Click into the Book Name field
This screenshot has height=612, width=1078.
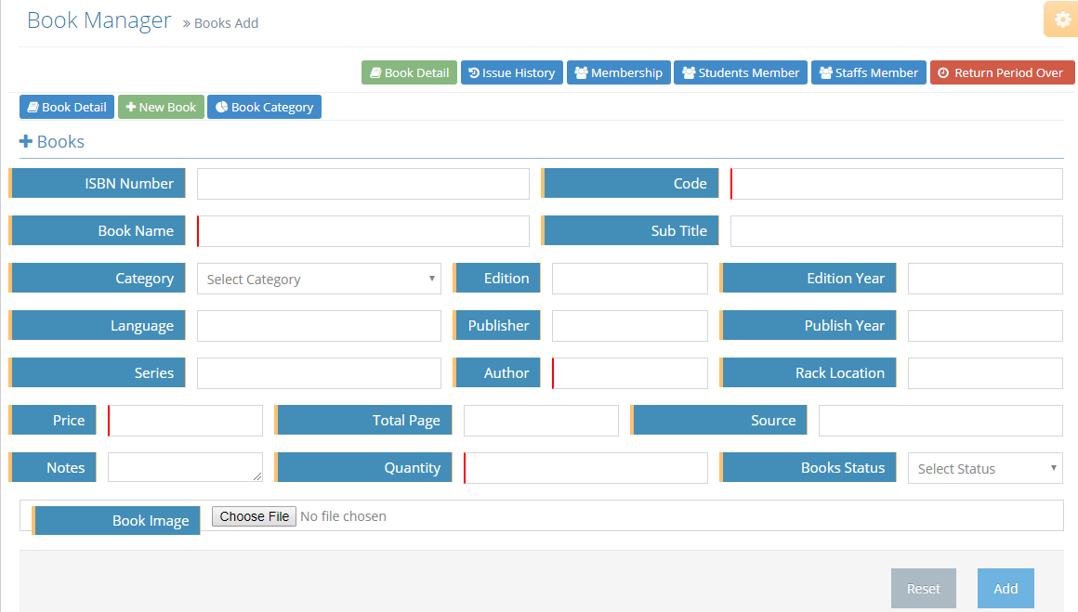point(362,231)
